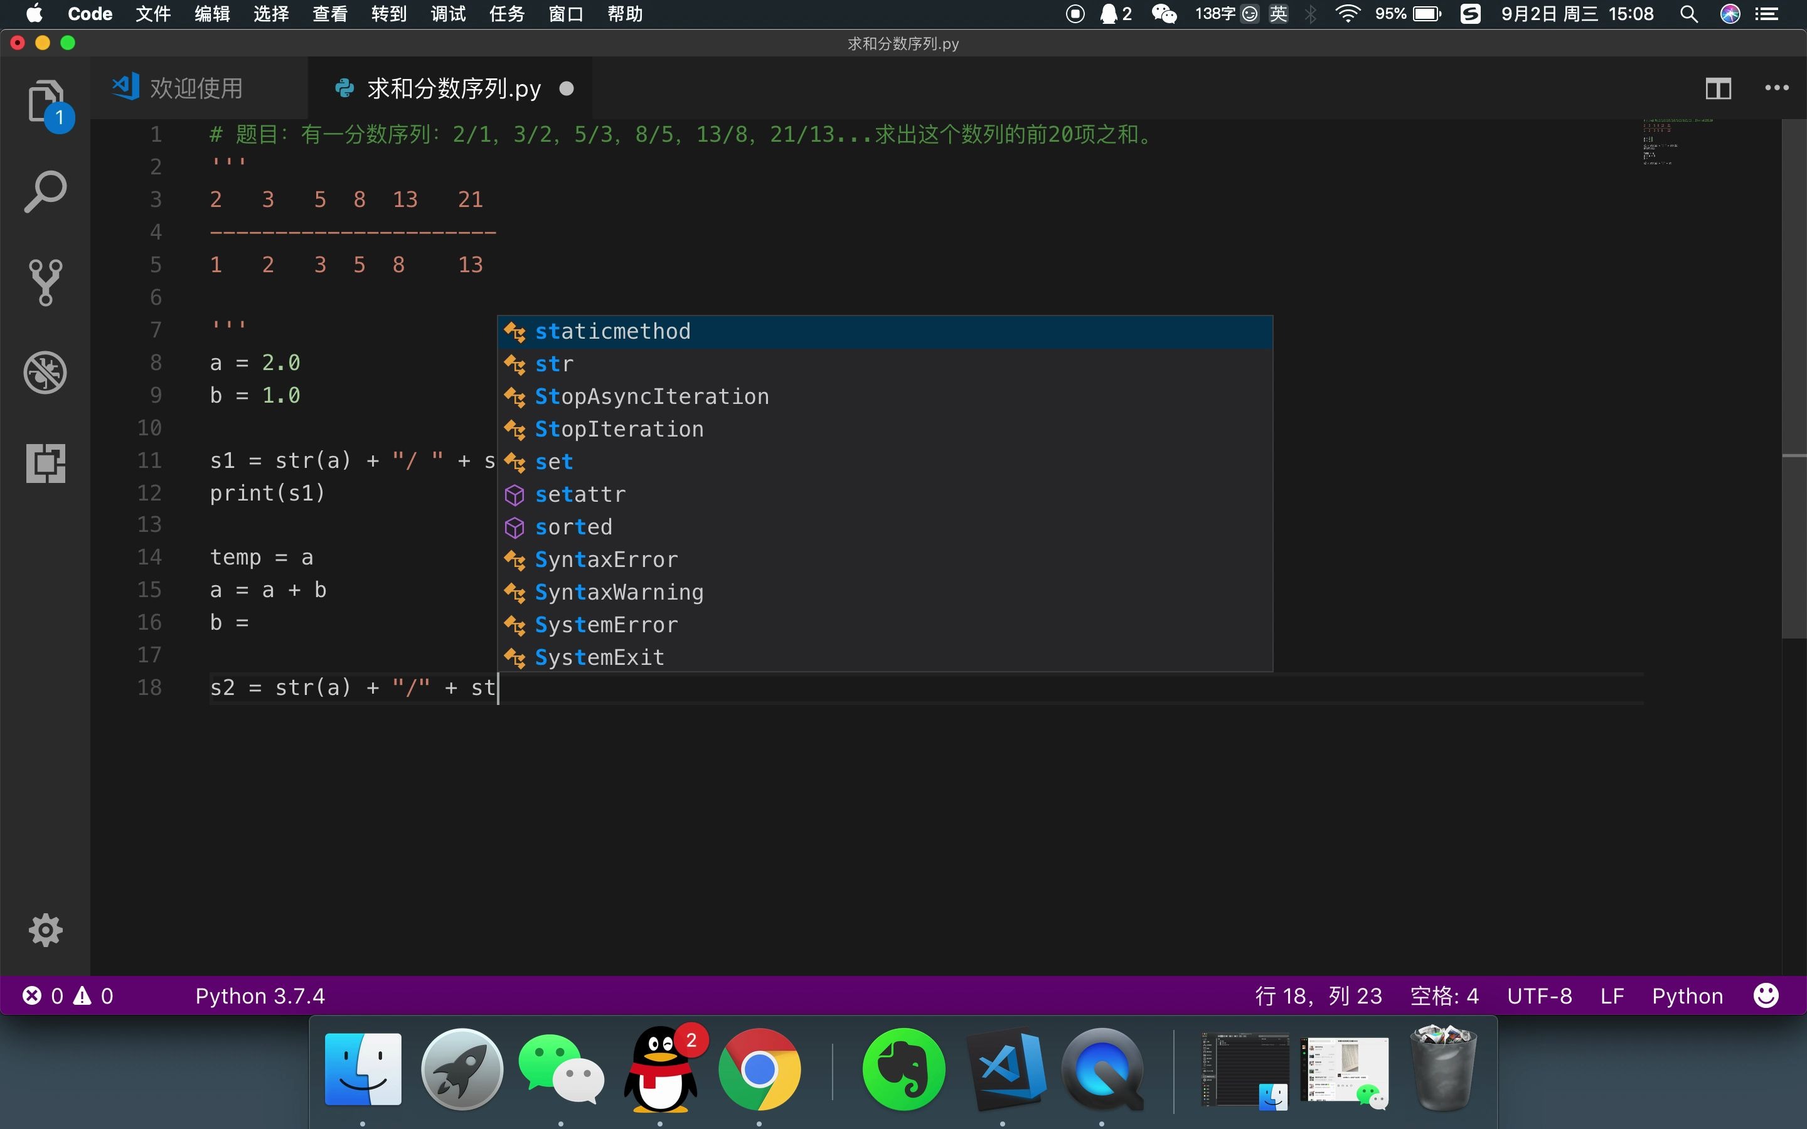
Task: Open the more editor actions menu
Action: tap(1776, 87)
